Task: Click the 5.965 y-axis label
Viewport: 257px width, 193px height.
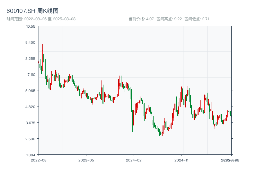Action: [31, 91]
